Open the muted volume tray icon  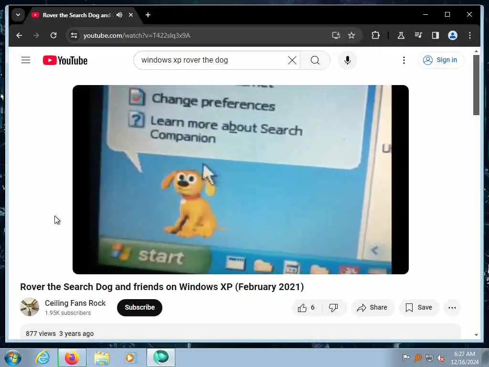(x=441, y=358)
